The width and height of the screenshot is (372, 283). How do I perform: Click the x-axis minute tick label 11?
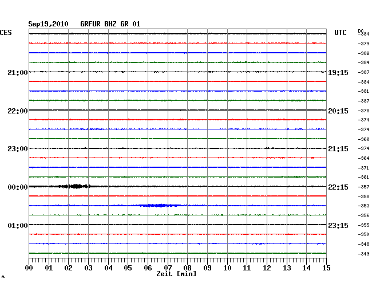[247, 268]
